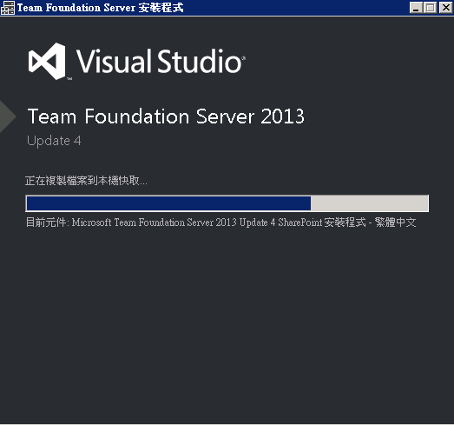
Task: Click the 目前元件 label
Action: 47,222
